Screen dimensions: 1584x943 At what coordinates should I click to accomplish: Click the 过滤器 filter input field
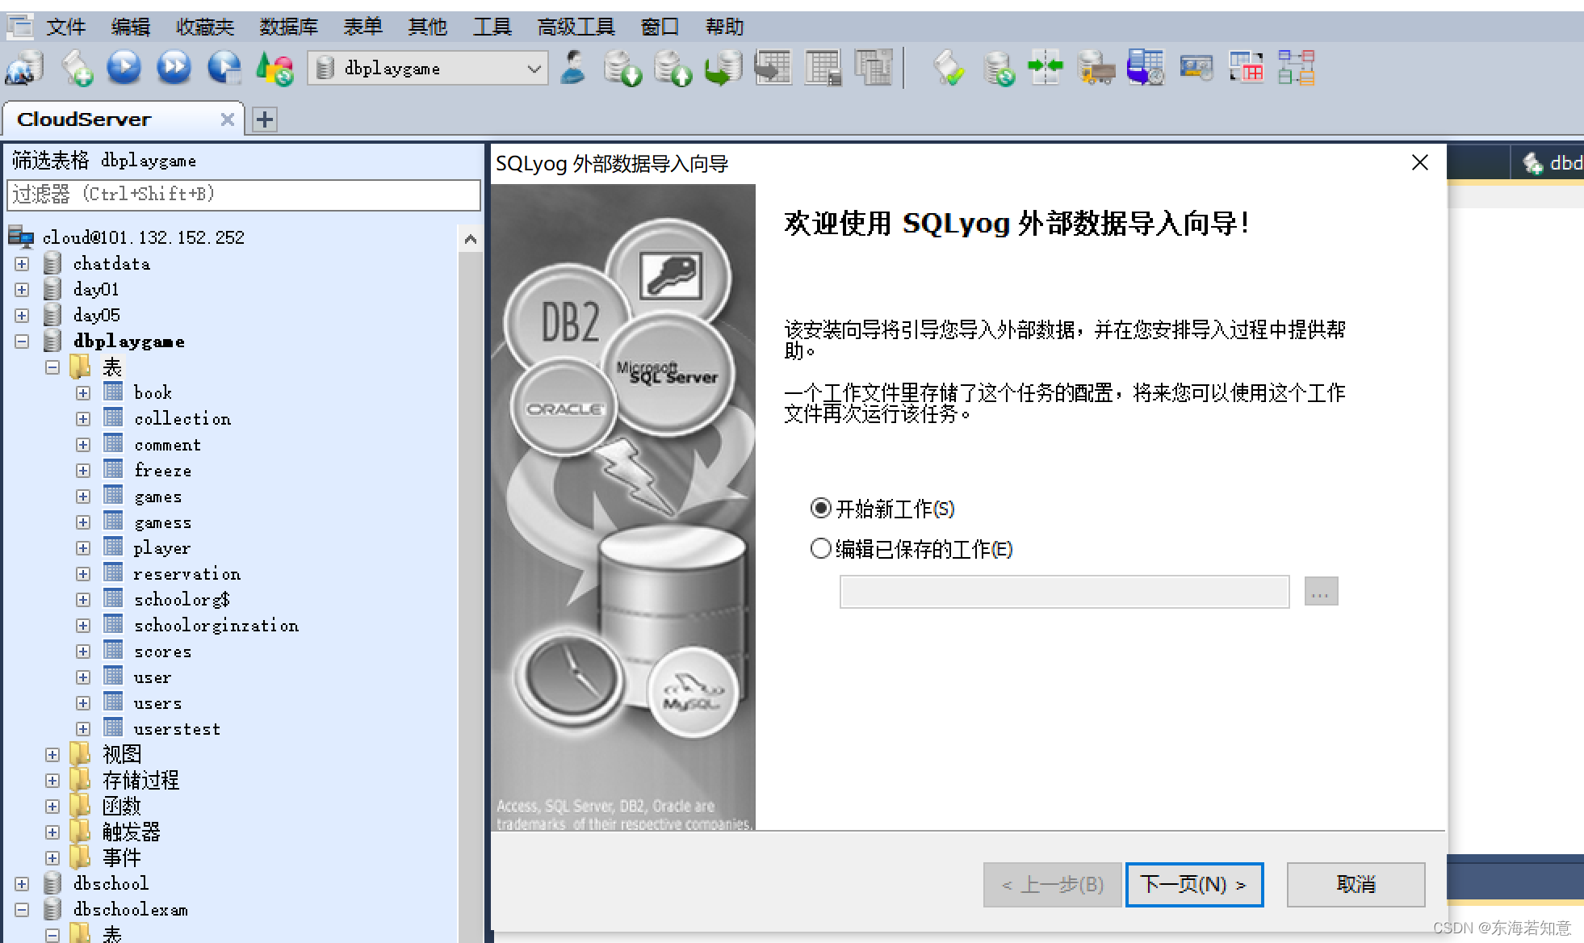[x=244, y=195]
